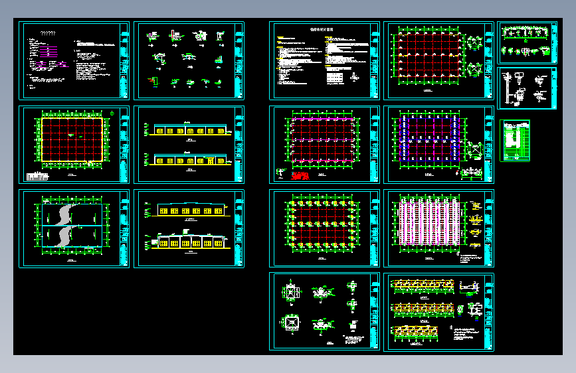Screen dimensions: 576x373
Task: Select the plan sheet with magenta beam lines
Action: (324, 145)
